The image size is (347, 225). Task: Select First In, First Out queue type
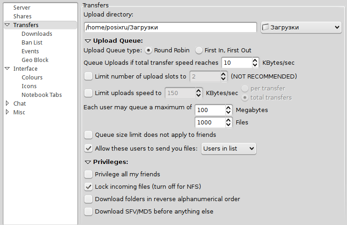click(x=199, y=51)
